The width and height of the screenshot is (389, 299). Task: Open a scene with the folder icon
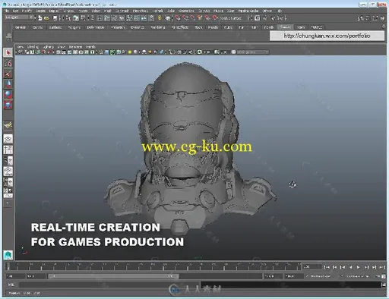pyautogui.click(x=46, y=18)
